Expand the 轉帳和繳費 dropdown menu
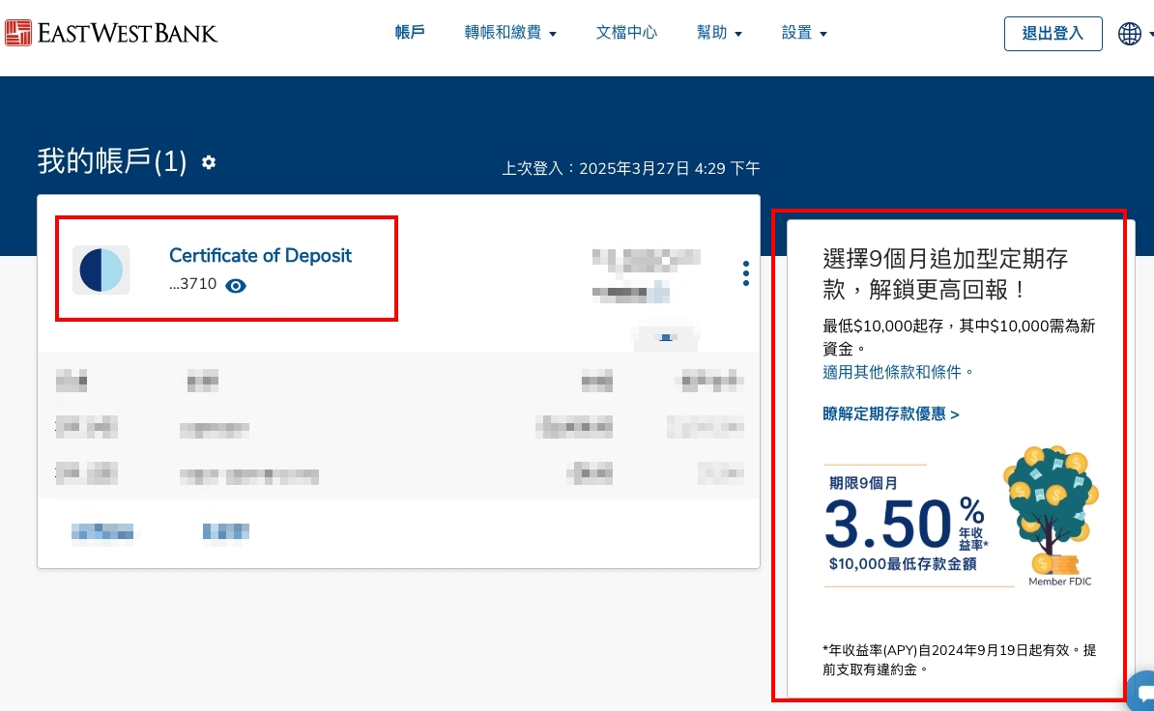Image resolution: width=1154 pixels, height=711 pixels. click(x=510, y=32)
